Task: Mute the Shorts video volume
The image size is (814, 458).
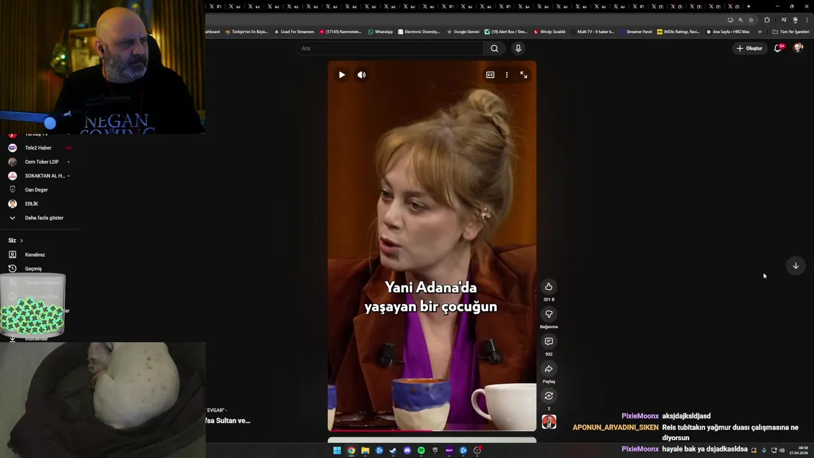Action: [361, 75]
